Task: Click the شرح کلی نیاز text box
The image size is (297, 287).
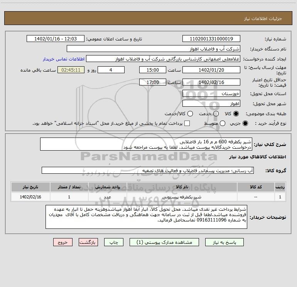Action: [x=146, y=144]
